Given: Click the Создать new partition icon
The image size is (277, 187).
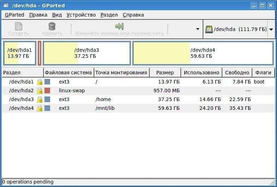Looking at the screenshot, I should point(19,26).
